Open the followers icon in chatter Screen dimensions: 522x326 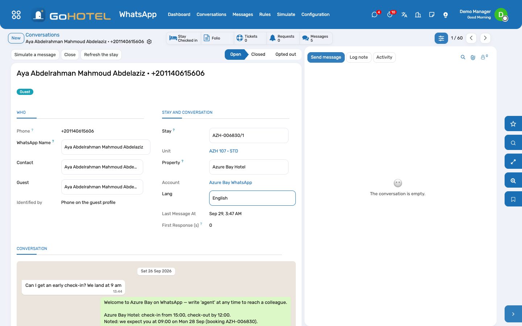point(484,57)
